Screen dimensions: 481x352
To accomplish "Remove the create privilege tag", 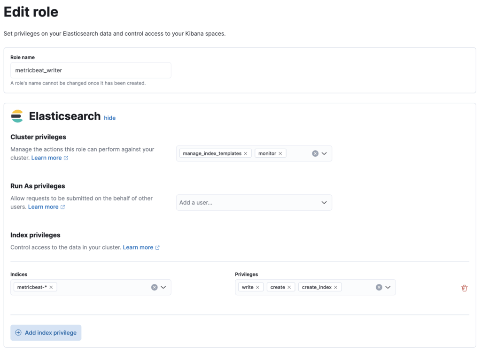I will [289, 287].
